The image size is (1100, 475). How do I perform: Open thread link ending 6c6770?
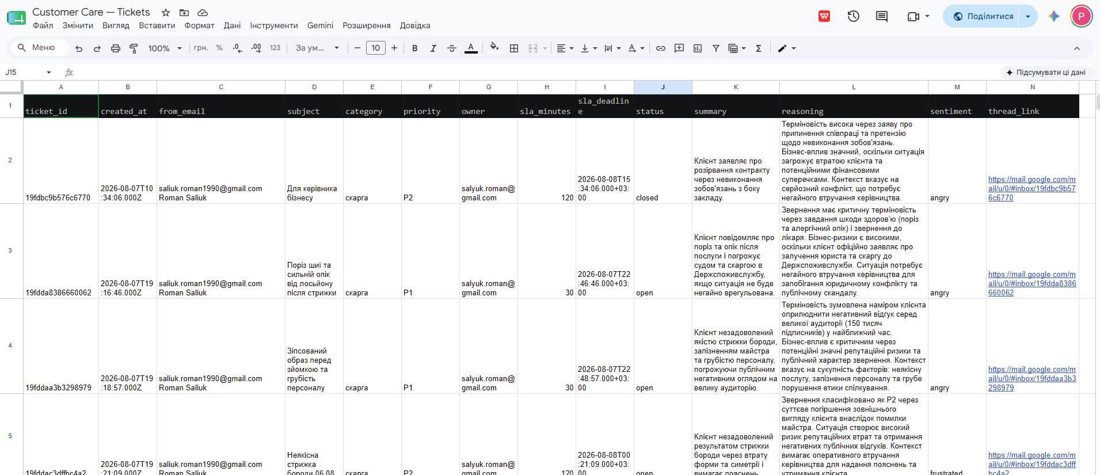pyautogui.click(x=1032, y=188)
